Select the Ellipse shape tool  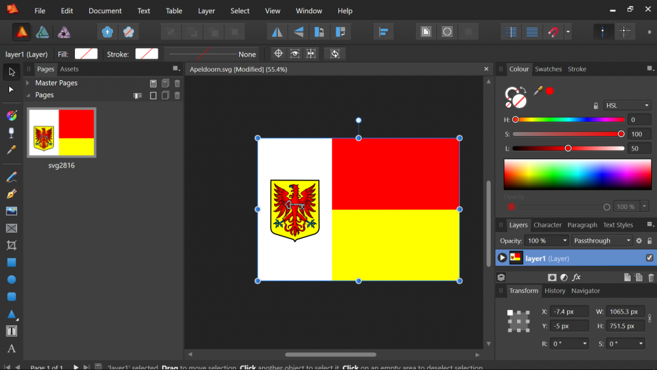pyautogui.click(x=11, y=279)
